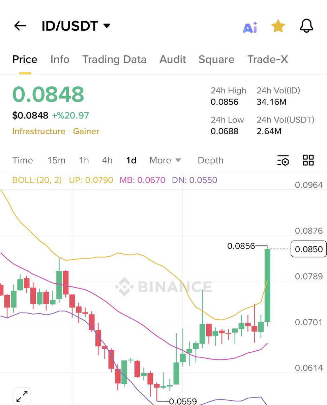Tap the UP: 0.0790 band value
Screen dimensions: 327x405
coord(91,180)
